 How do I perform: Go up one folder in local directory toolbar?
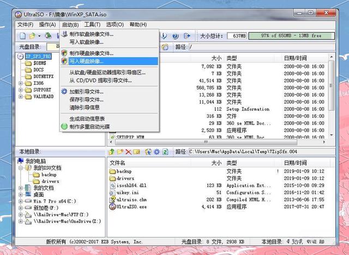click(x=112, y=152)
